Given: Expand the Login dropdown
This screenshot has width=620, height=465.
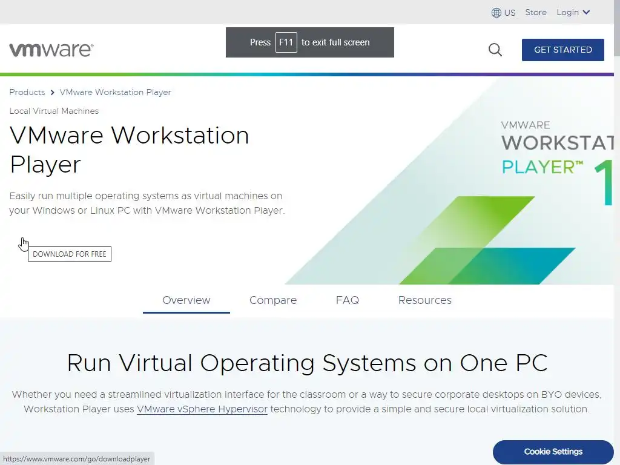Looking at the screenshot, I should pyautogui.click(x=573, y=13).
